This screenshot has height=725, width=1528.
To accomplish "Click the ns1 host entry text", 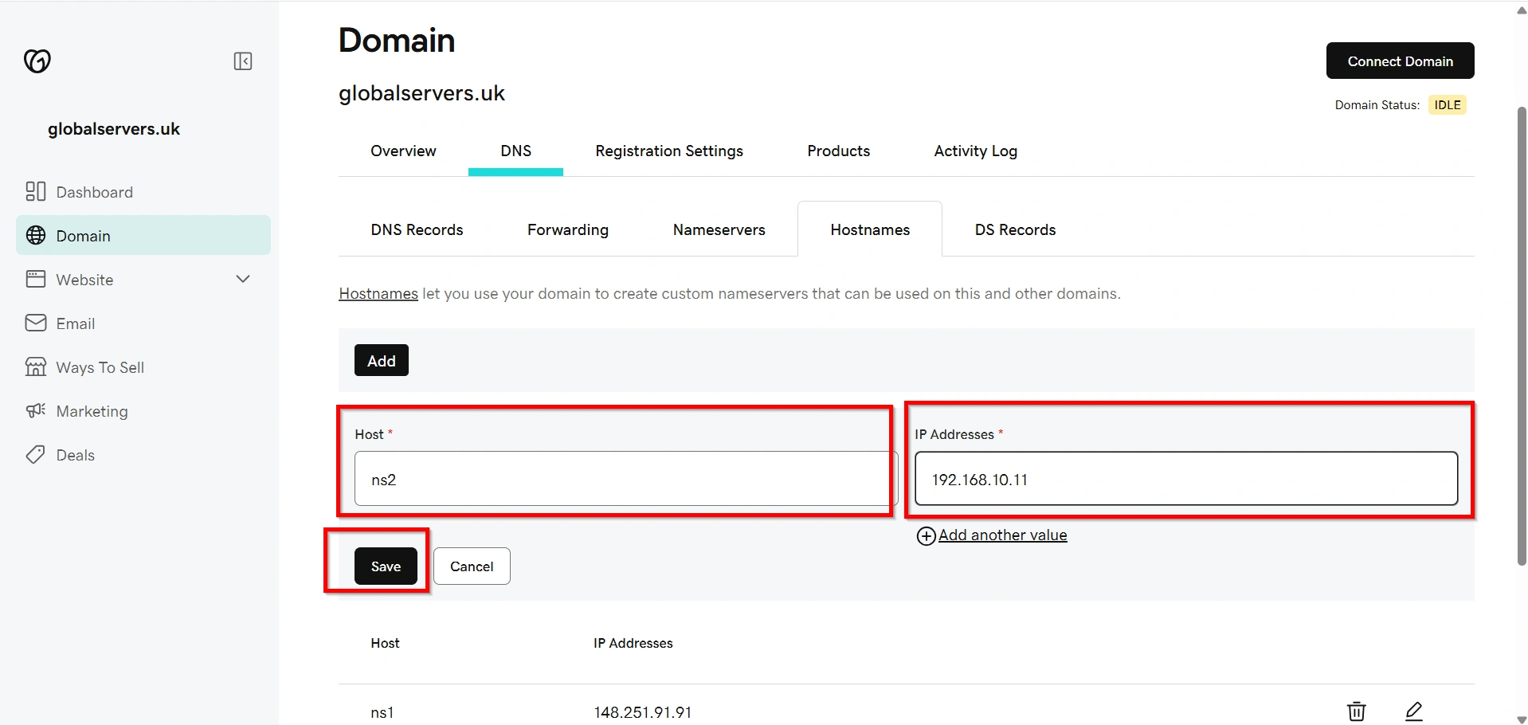I will click(382, 711).
